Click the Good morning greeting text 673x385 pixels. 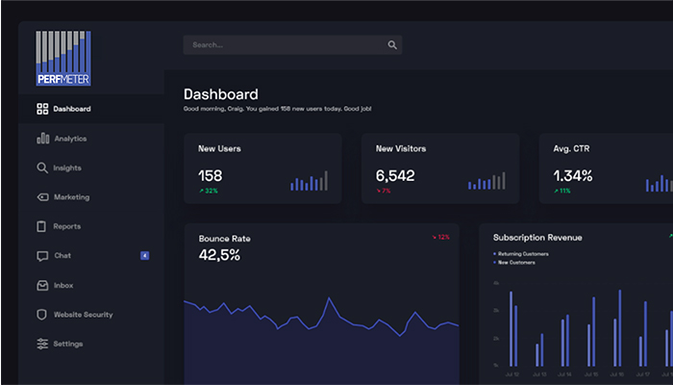pyautogui.click(x=278, y=109)
